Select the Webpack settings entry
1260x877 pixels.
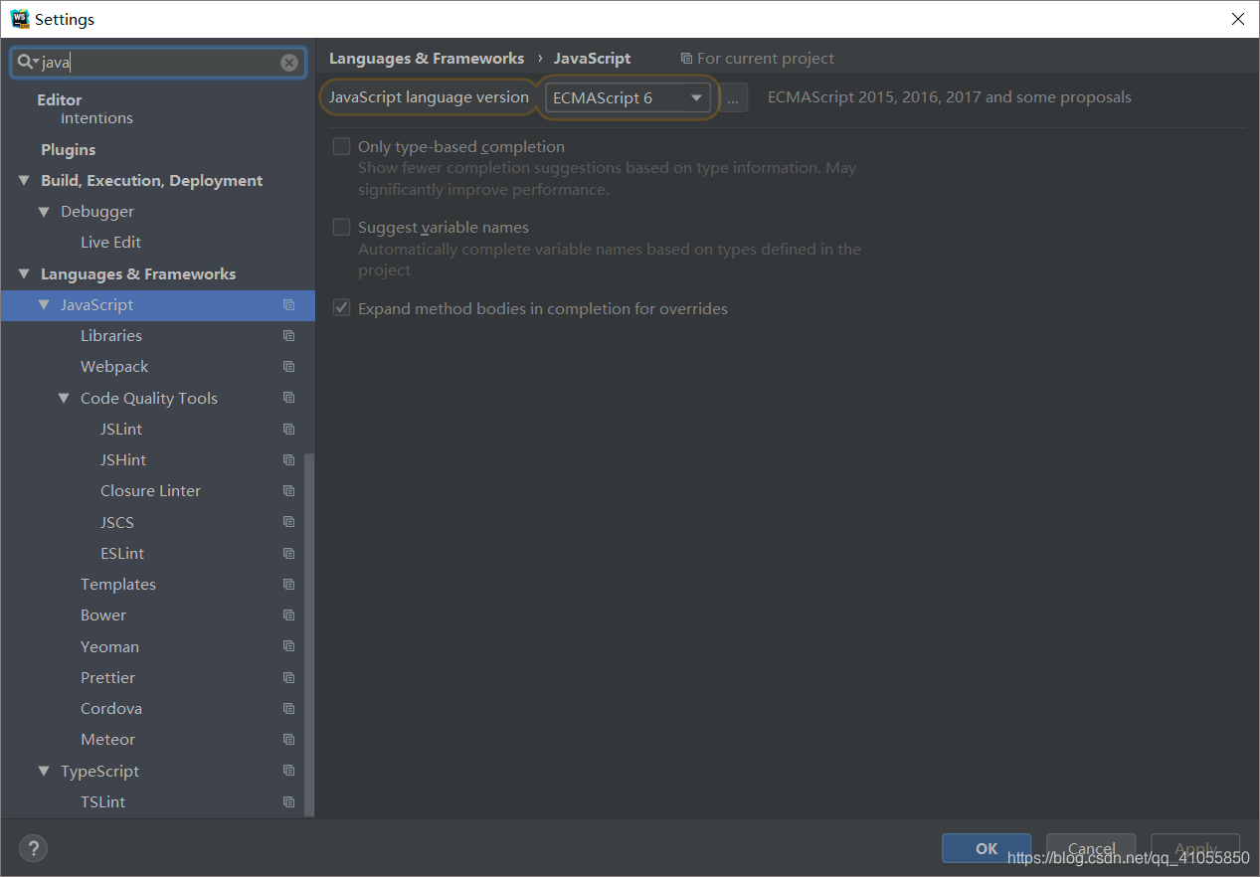[114, 366]
